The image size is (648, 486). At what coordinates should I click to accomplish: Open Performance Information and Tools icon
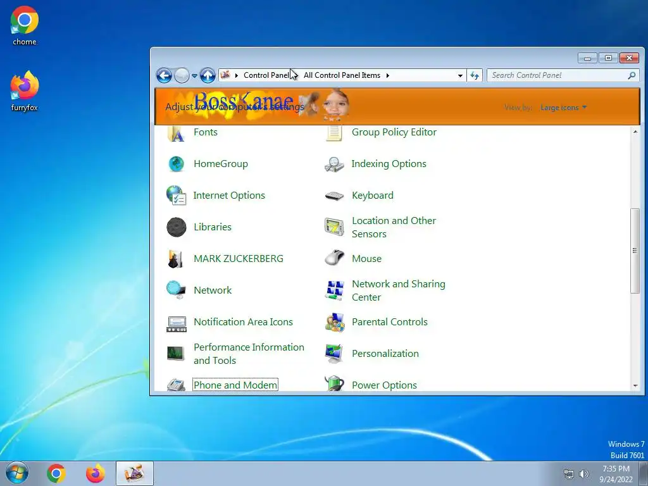pos(176,354)
